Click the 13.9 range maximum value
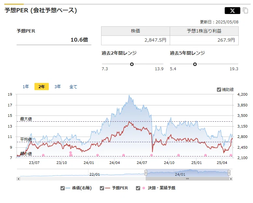This screenshot has height=203, width=253. pyautogui.click(x=159, y=69)
